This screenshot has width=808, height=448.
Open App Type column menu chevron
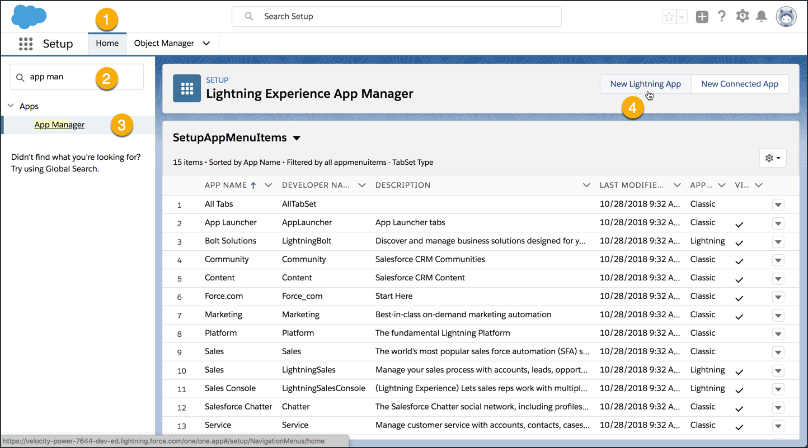pyautogui.click(x=722, y=185)
